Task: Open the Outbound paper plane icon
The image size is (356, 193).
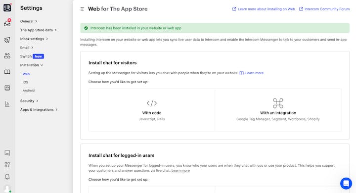Action: pos(7,40)
